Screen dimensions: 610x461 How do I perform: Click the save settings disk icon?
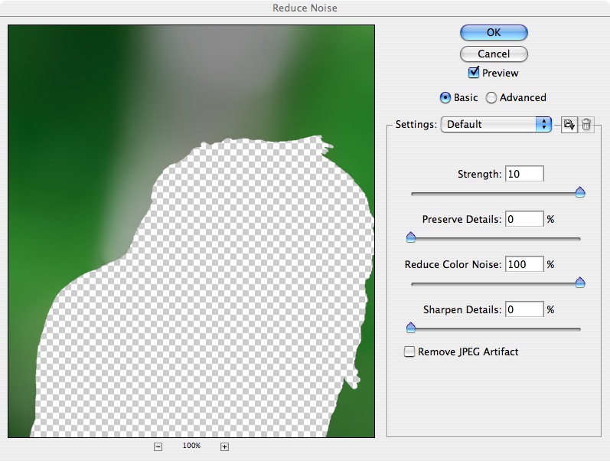569,125
